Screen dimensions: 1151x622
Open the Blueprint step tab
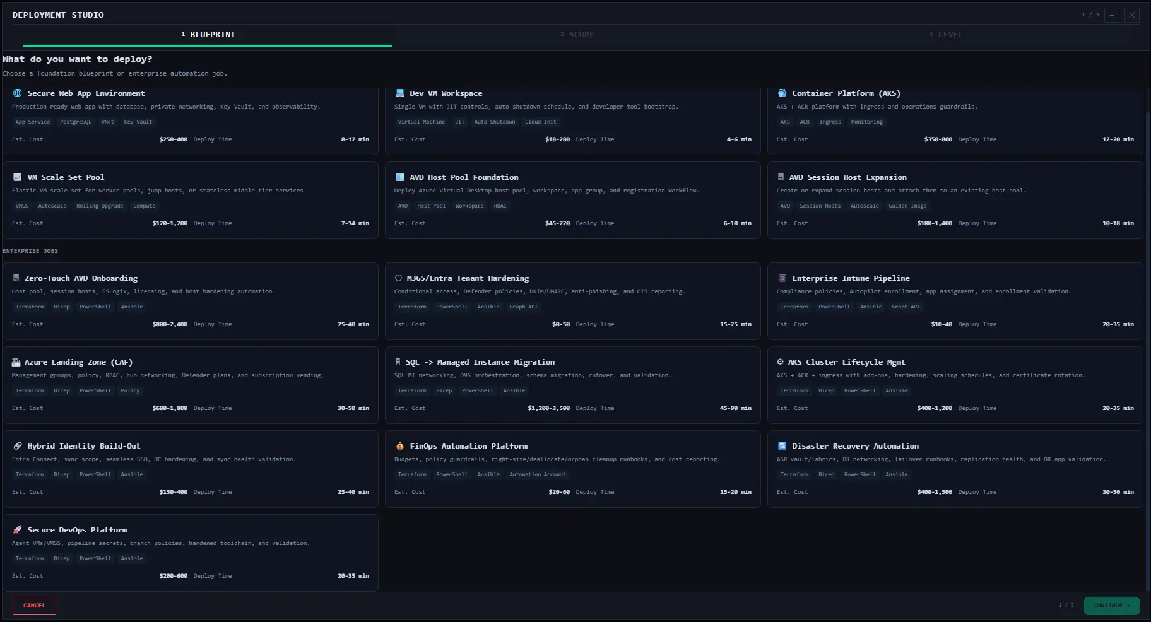click(207, 35)
